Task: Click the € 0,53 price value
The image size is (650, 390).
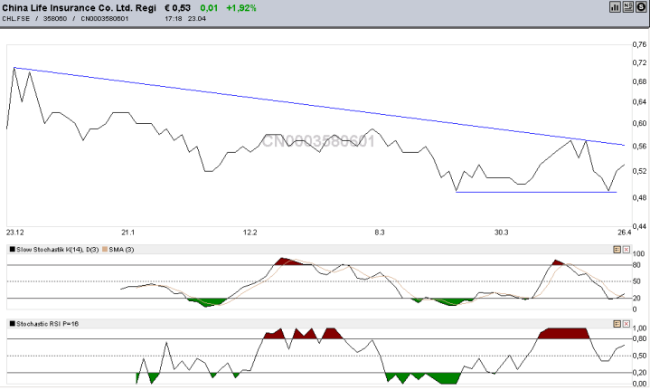Action: (177, 8)
